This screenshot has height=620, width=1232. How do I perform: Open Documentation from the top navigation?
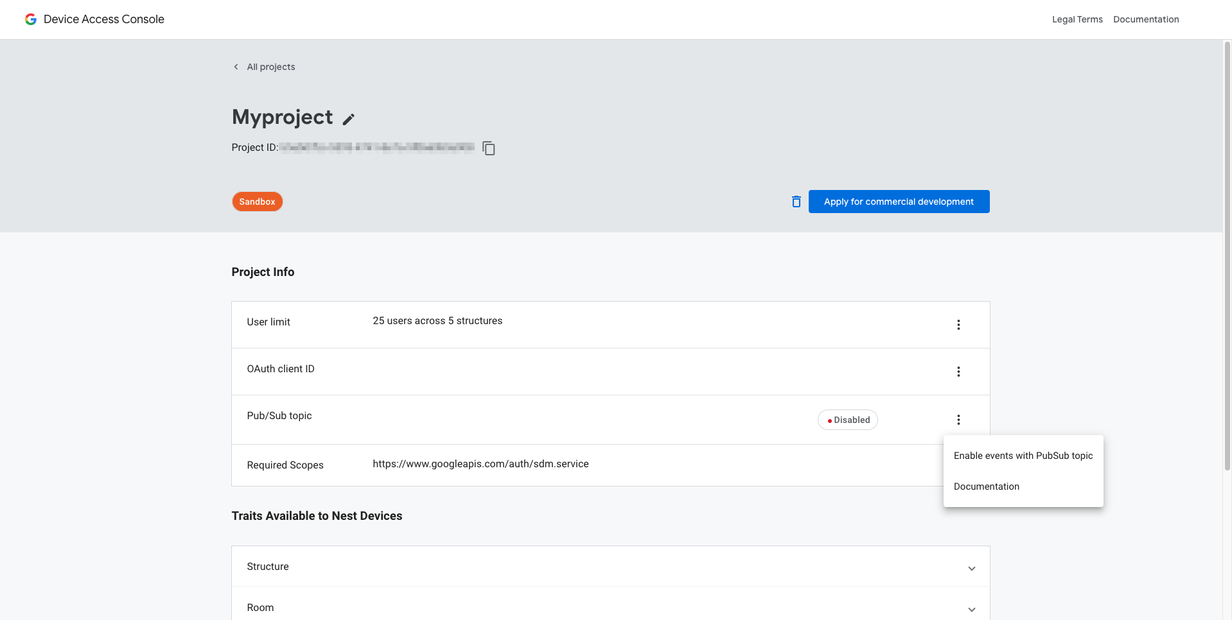(1146, 19)
